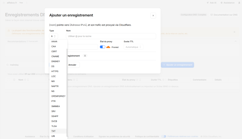Click the IPv4 address input field
This screenshot has width=242, height=139.
click(x=82, y=47)
